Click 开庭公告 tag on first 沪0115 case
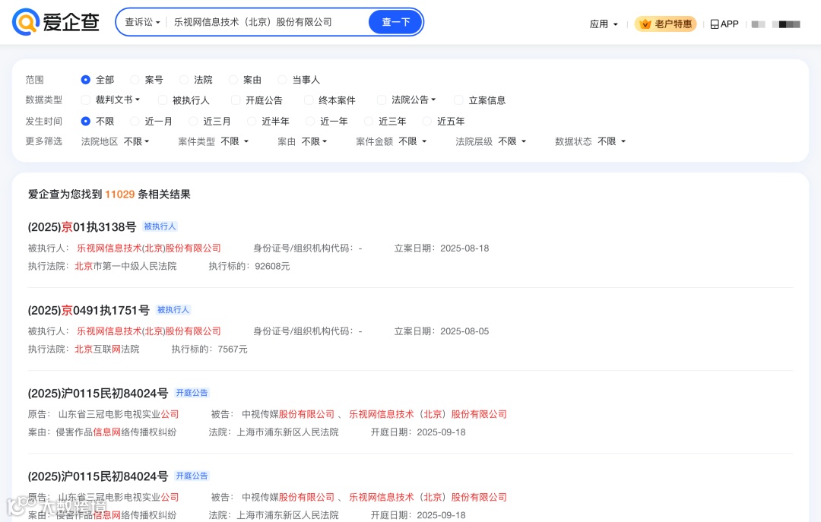821x522 pixels. [x=192, y=393]
